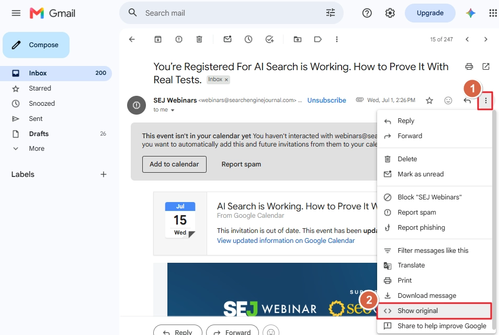Viewport: 499px width, 335px height.
Task: Remove the Inbox label with x
Action: point(226,80)
